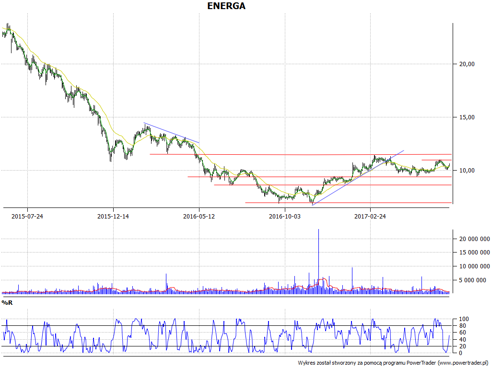
Task: Click the 0 level on %R axis
Action: (x=461, y=353)
